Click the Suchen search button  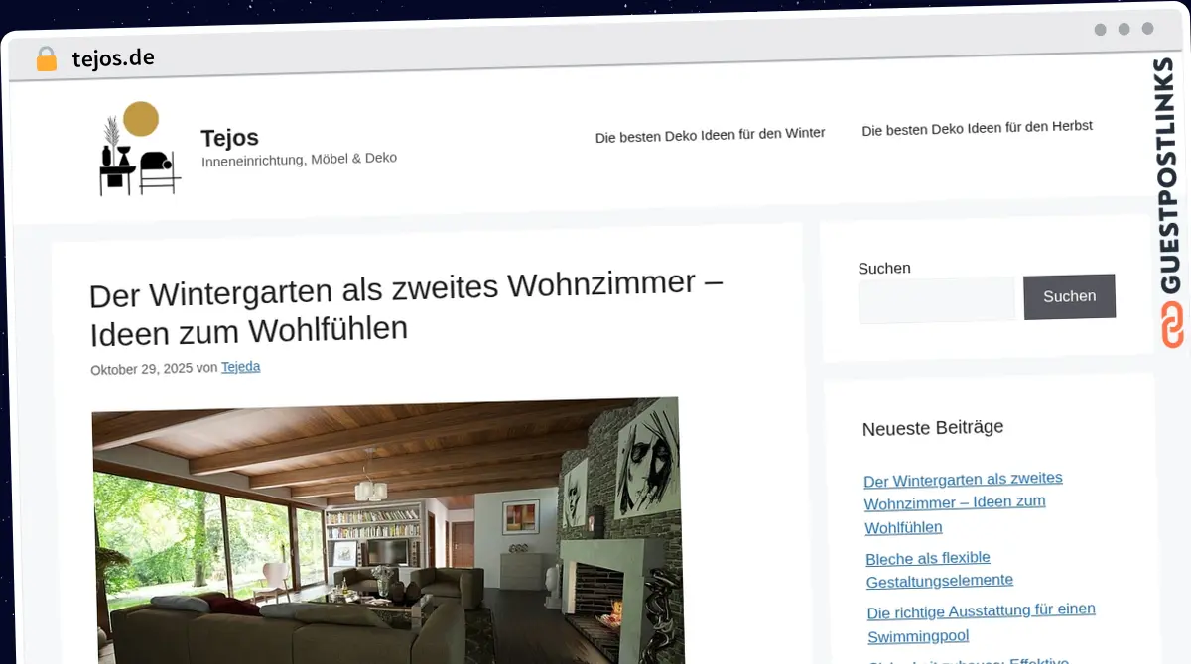[x=1070, y=296]
